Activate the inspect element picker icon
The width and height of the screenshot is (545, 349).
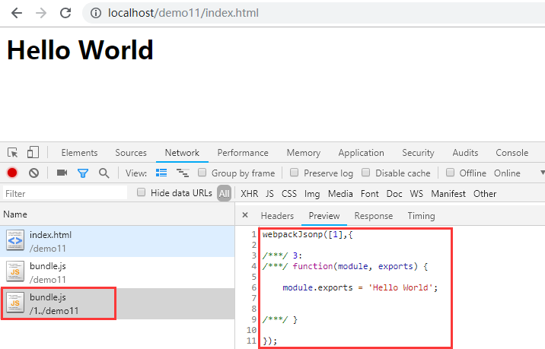click(12, 152)
